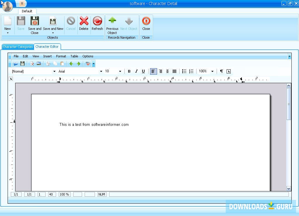Expand the editor toolbar options arrow
Screen dimensions: 299x216
(x=93, y=64)
